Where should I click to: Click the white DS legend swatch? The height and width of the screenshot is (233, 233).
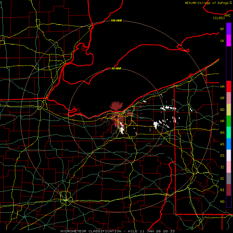click(x=229, y=155)
